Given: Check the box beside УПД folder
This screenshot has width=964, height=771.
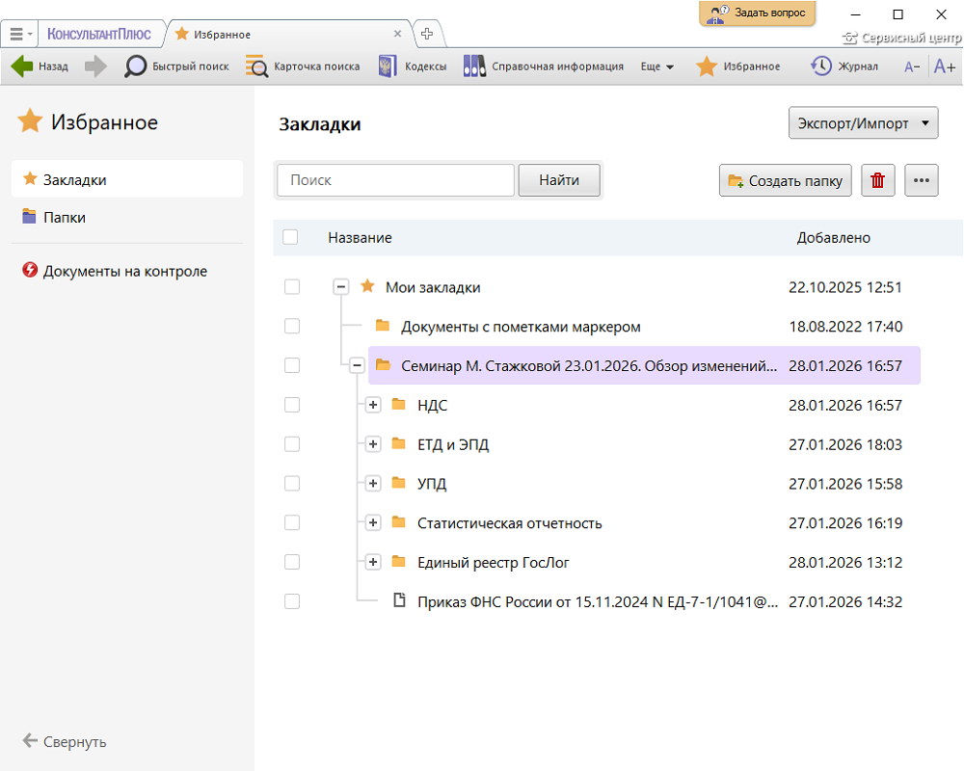Looking at the screenshot, I should tap(292, 484).
